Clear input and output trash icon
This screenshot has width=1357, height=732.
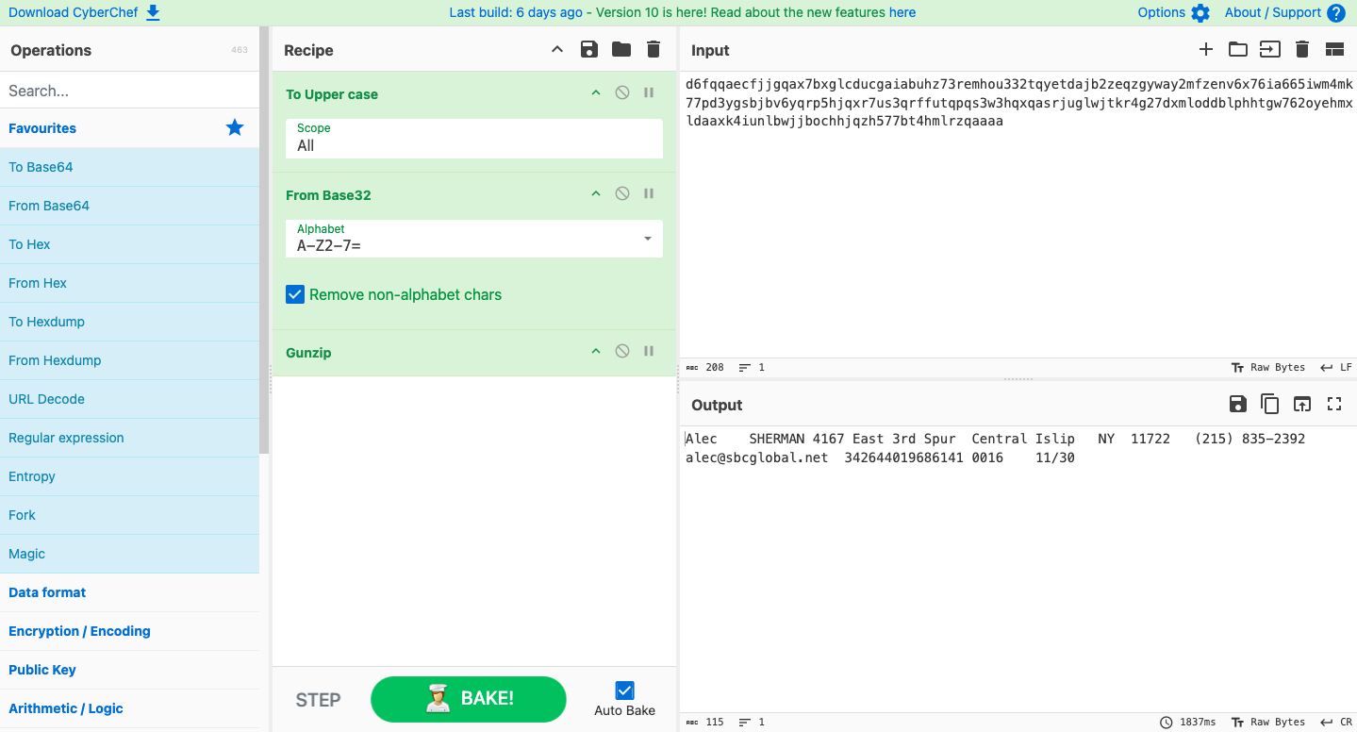click(x=1302, y=50)
